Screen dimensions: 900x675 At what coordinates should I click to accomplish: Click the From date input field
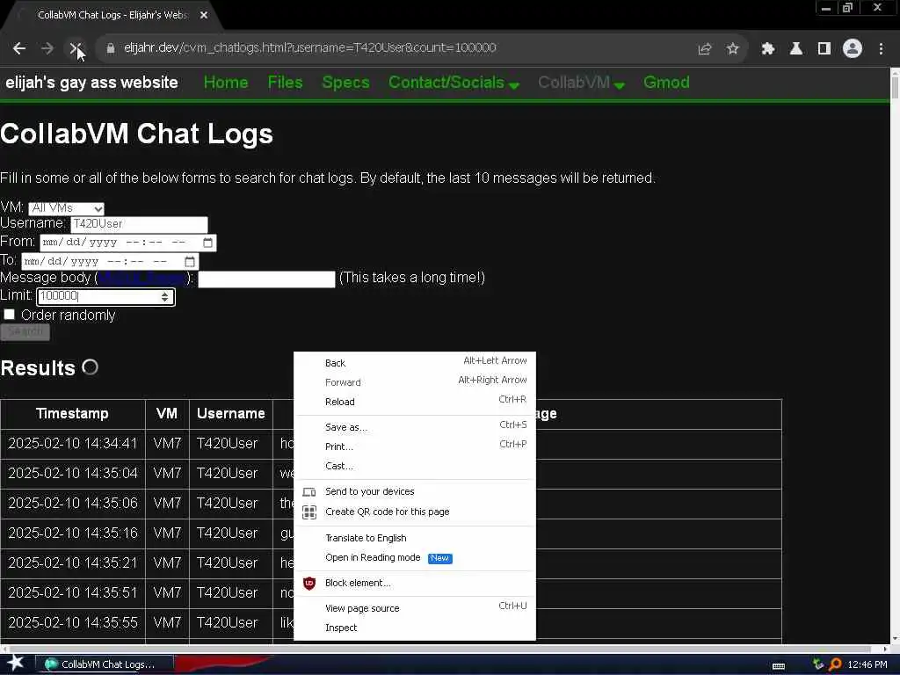click(x=128, y=243)
